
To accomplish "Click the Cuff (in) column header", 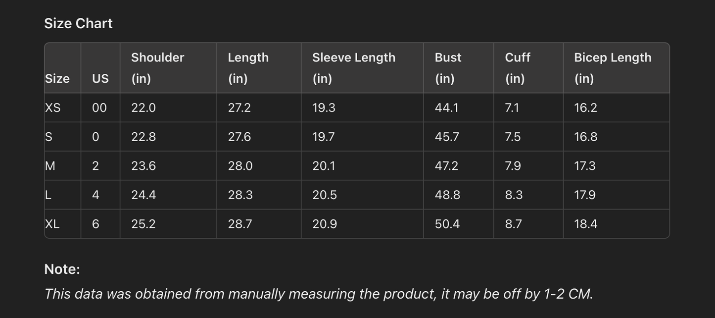I will click(x=517, y=68).
